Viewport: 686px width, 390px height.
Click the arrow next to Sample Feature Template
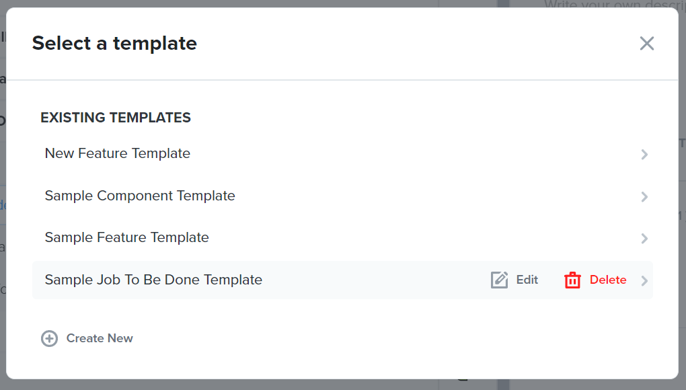click(x=644, y=238)
